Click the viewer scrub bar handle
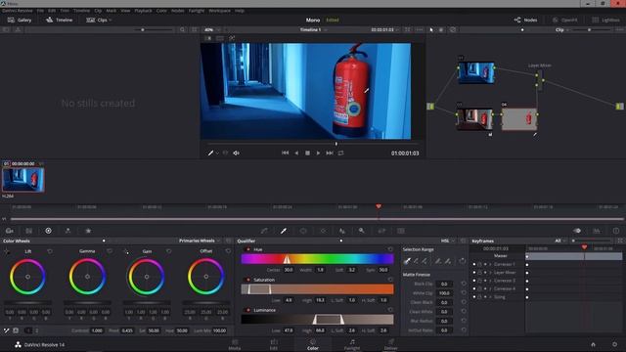 (x=336, y=144)
